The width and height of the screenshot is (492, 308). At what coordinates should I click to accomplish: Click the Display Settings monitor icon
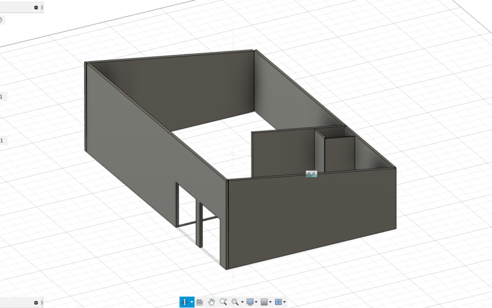pyautogui.click(x=250, y=302)
